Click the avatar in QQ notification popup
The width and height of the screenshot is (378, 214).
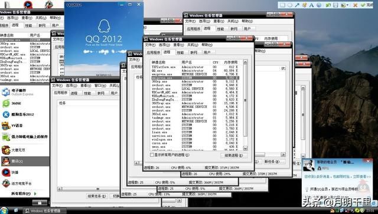pyautogui.click(x=308, y=166)
